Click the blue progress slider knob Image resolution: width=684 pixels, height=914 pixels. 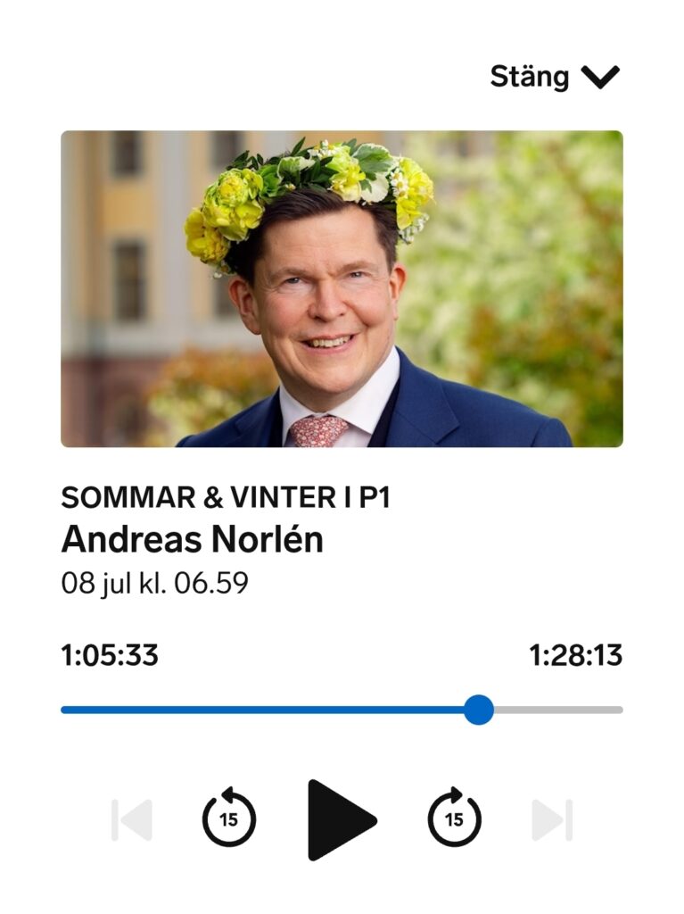(479, 710)
